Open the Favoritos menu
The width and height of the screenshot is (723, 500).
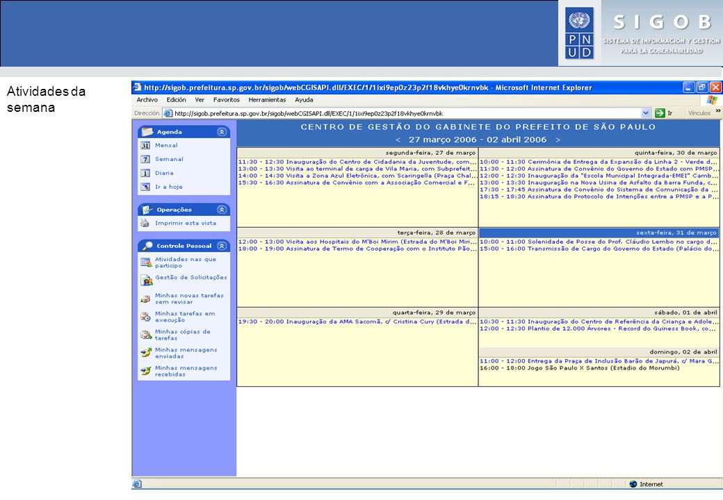tap(227, 100)
